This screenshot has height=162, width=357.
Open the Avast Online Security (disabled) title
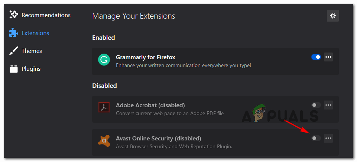158,139
